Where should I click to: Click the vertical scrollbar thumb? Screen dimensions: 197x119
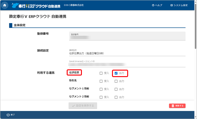click(x=195, y=26)
